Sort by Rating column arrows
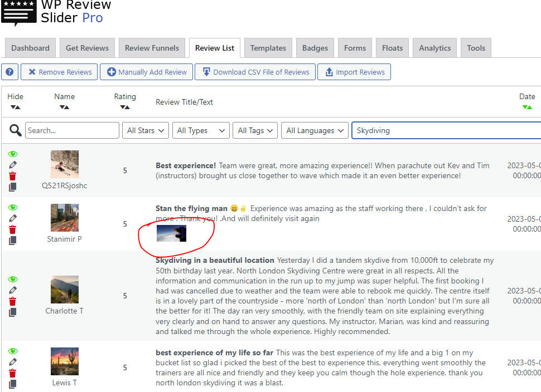Screen dimensions: 541x392 (125, 107)
